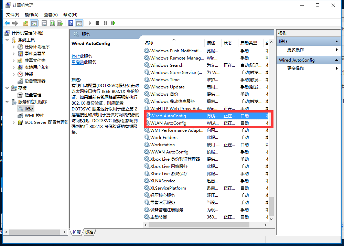Open 设备管理器 in the tree
The height and width of the screenshot is (246, 344).
(x=35, y=81)
